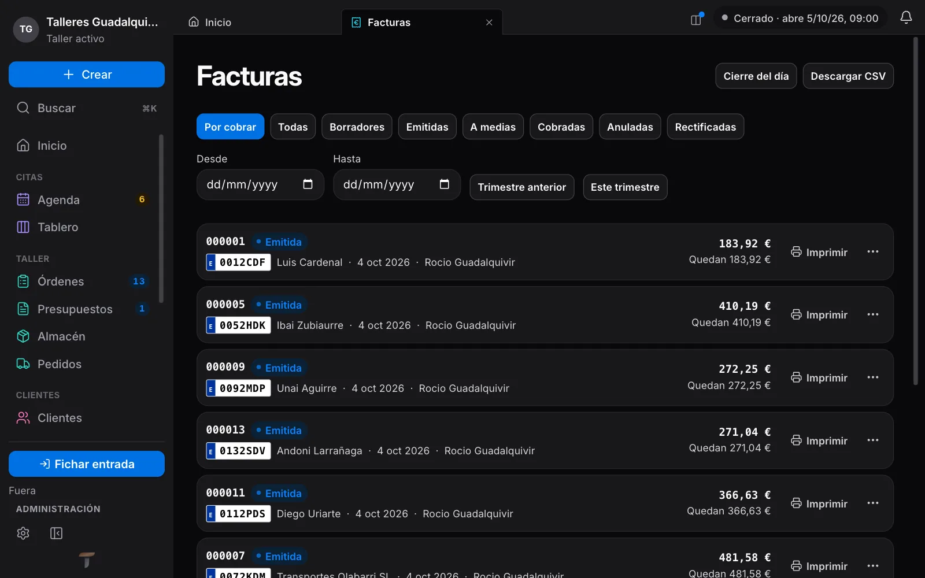Open more options for invoice 000009
This screenshot has height=578, width=925.
tap(873, 377)
